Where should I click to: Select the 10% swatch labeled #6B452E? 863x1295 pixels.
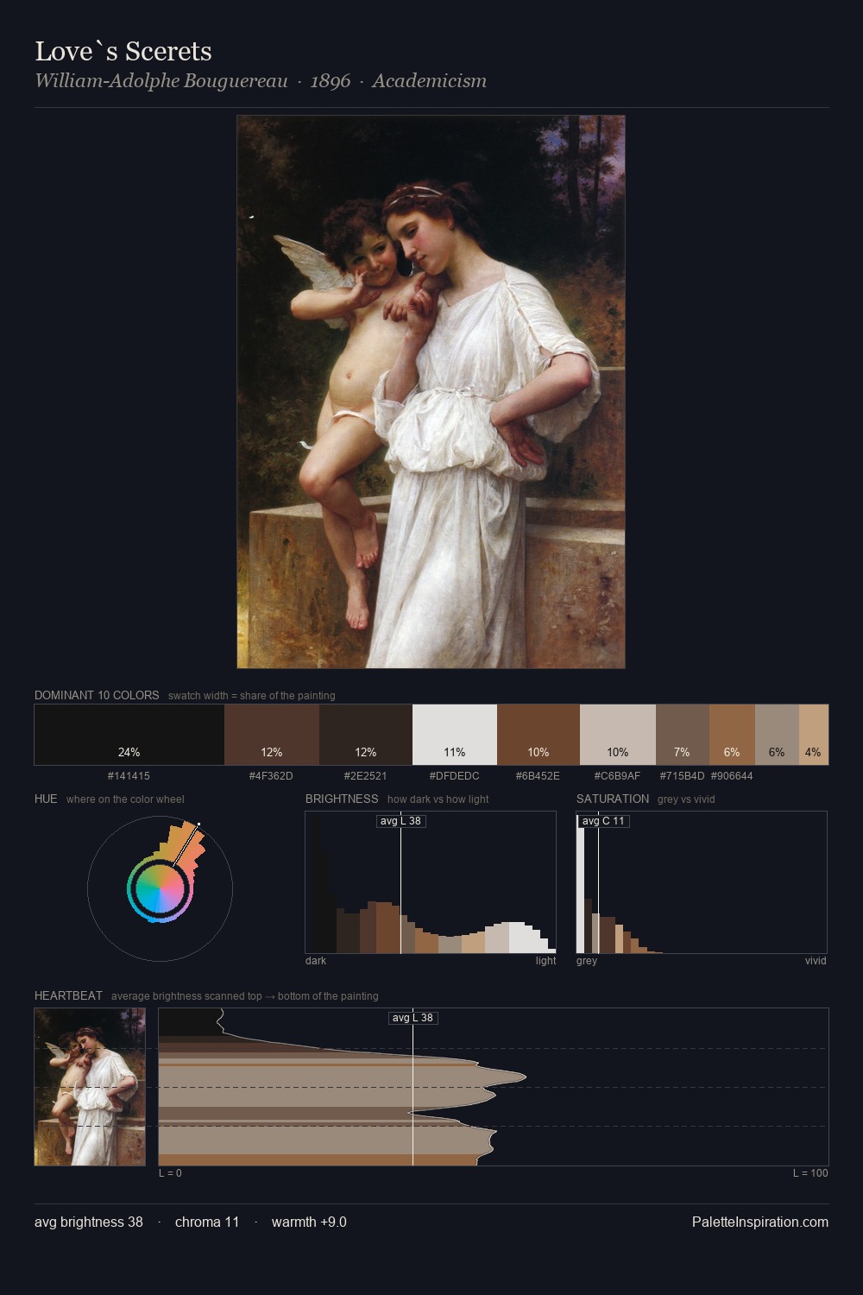(x=539, y=735)
